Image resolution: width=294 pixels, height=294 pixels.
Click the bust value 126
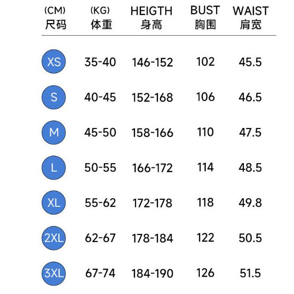(x=205, y=273)
